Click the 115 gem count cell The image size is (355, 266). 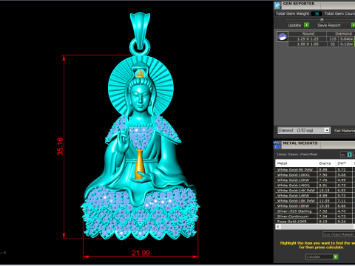[333, 39]
